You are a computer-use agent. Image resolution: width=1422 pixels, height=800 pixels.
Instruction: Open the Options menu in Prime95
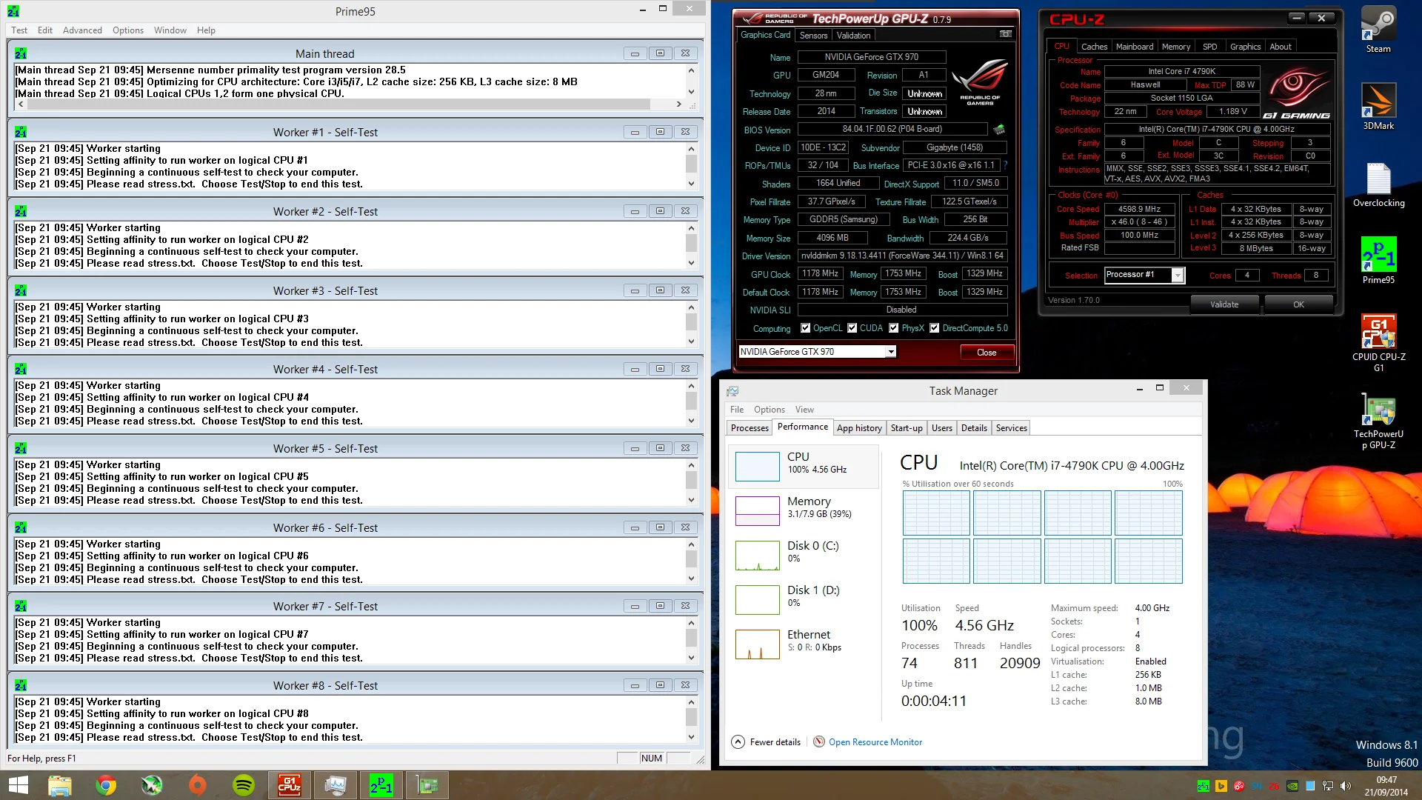128,30
